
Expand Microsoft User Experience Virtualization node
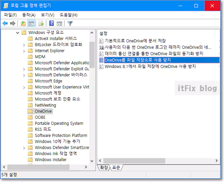pos(24,87)
